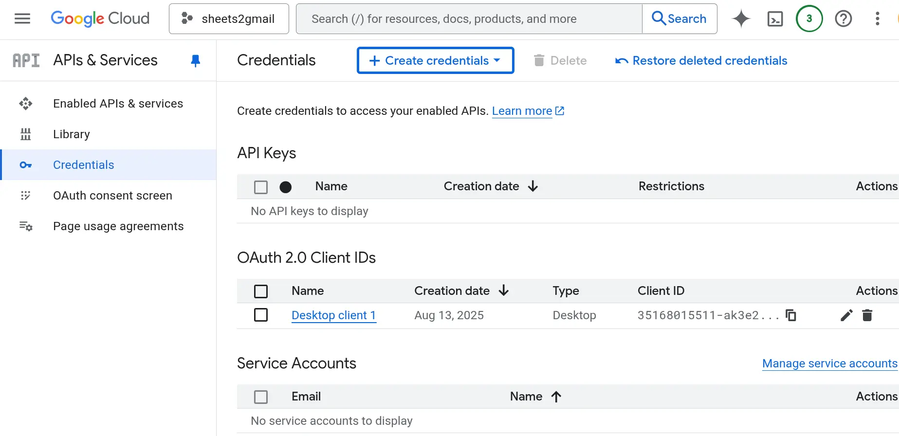Open notifications badge showing 3

coord(809,18)
